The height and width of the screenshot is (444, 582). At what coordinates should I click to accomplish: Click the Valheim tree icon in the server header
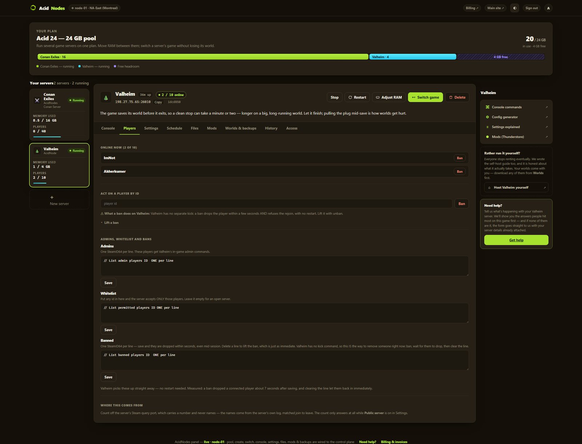106,97
